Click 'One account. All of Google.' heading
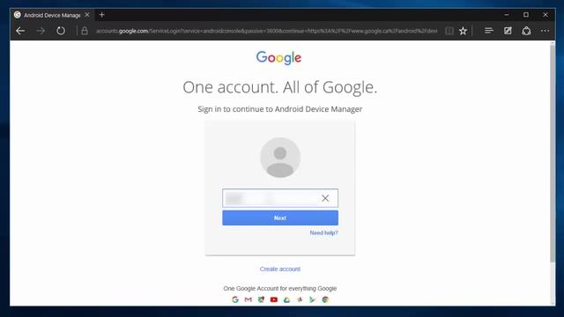The image size is (564, 317). (x=280, y=87)
